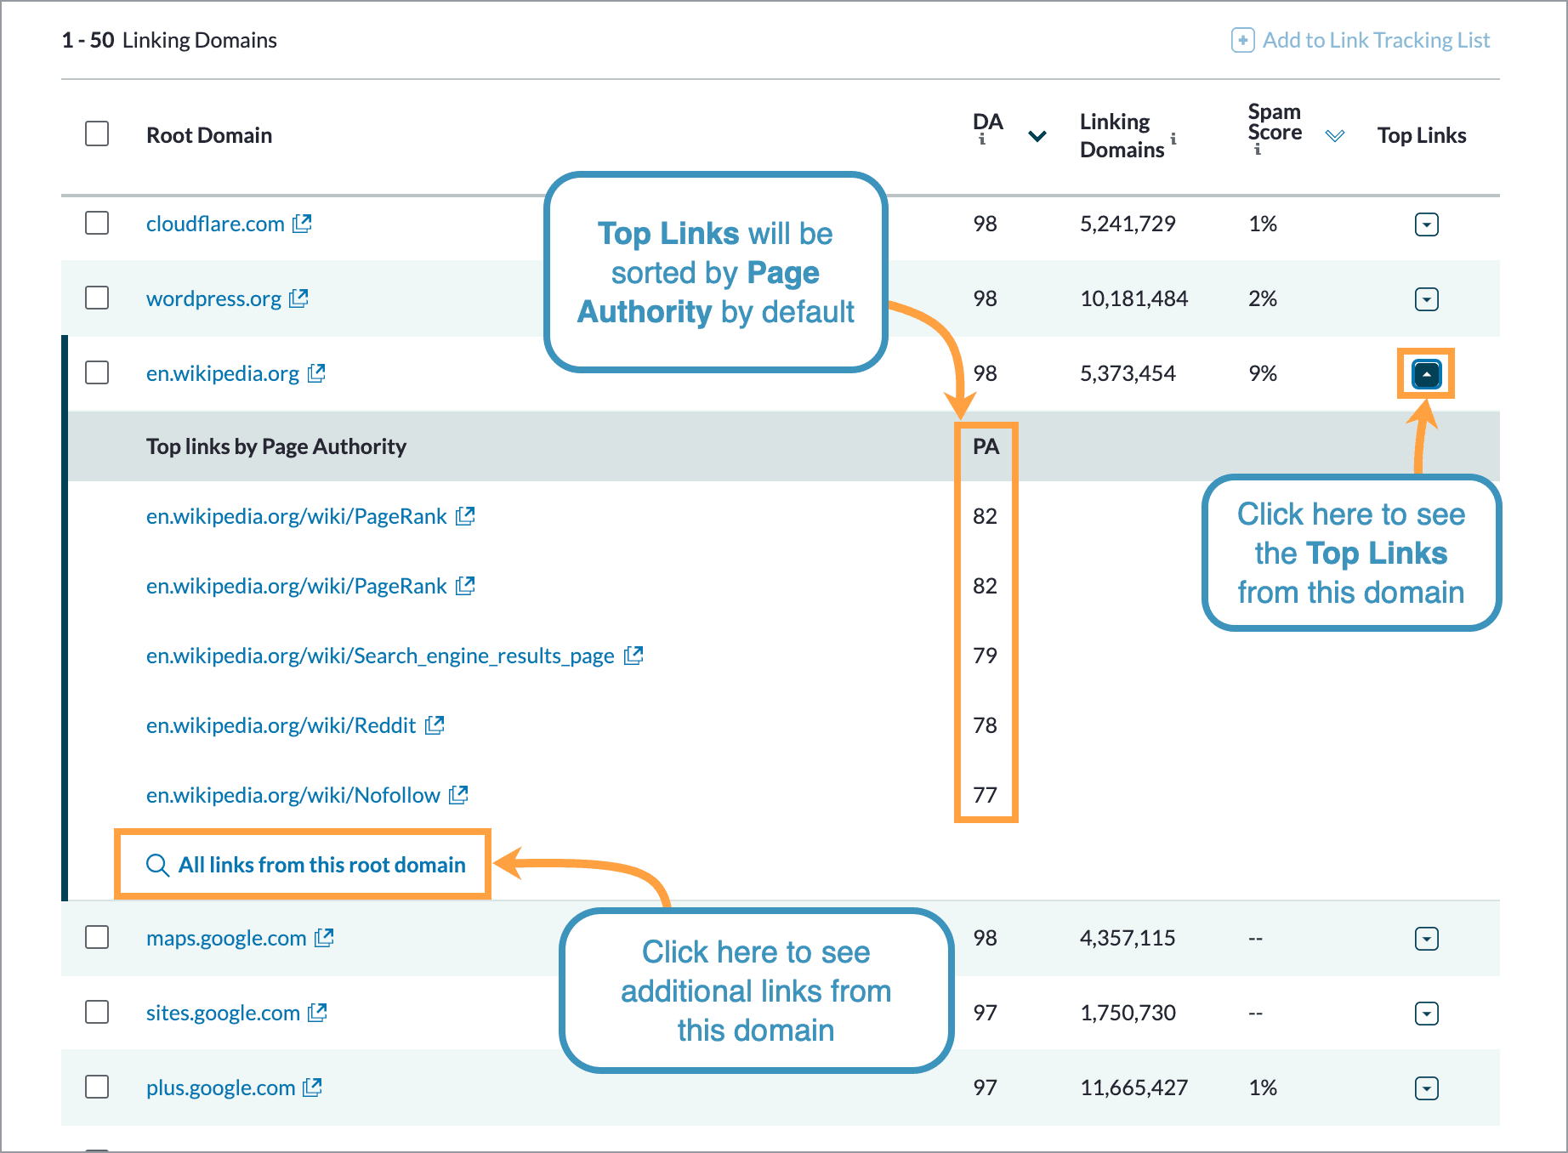The width and height of the screenshot is (1568, 1153).
Task: Select the plus.google.com row checkbox
Action: click(x=97, y=1088)
